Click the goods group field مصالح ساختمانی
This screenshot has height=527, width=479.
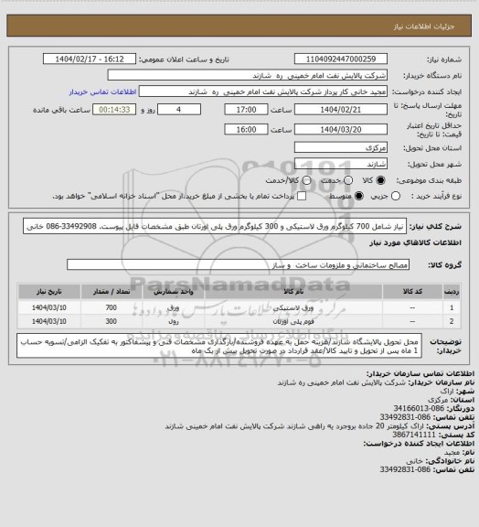click(x=238, y=264)
